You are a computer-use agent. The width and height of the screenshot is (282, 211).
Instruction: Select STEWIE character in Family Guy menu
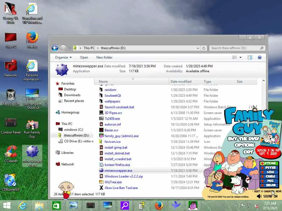tap(269, 163)
